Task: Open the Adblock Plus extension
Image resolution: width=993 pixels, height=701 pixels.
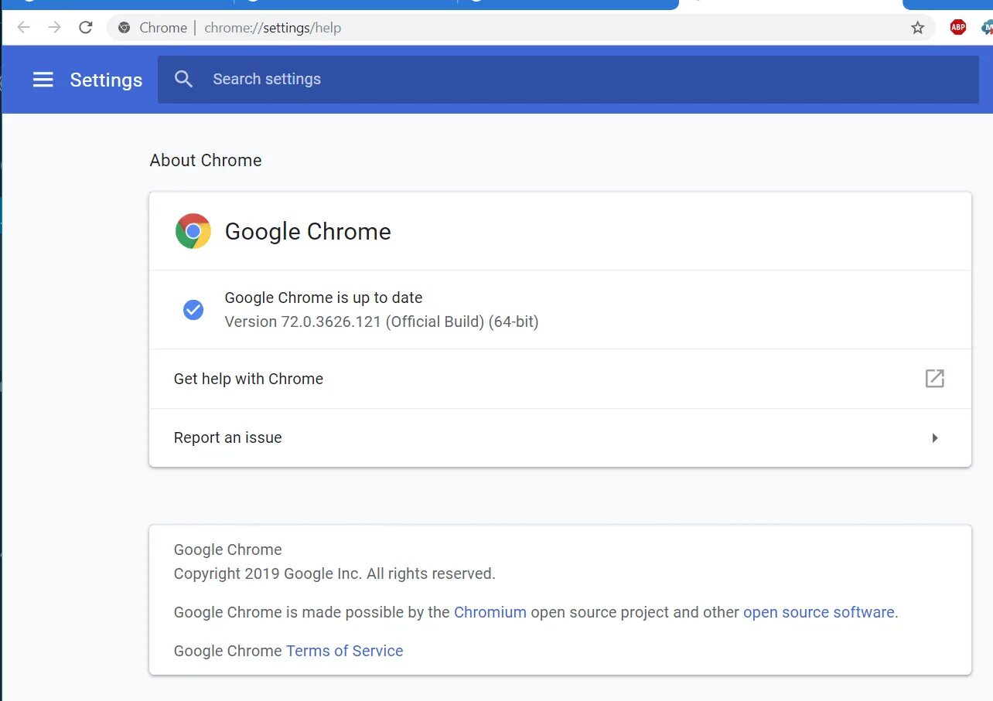Action: click(957, 28)
